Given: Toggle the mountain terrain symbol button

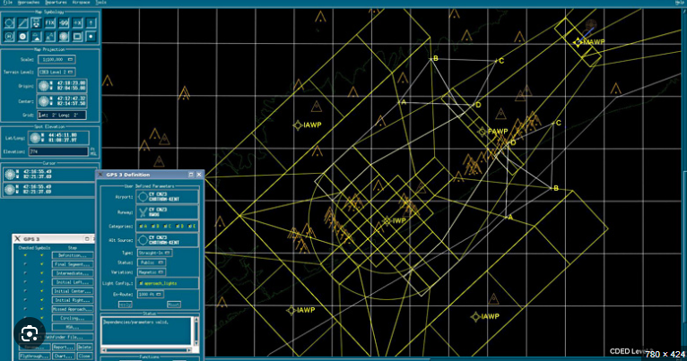Looking at the screenshot, I should [37, 37].
